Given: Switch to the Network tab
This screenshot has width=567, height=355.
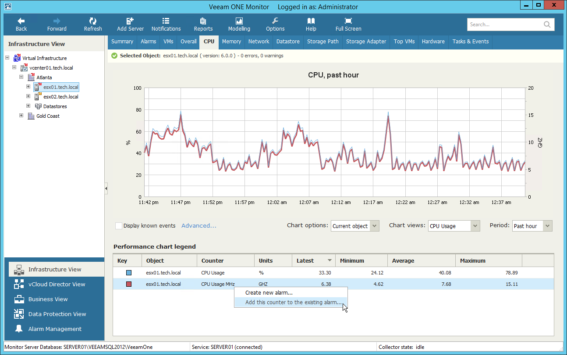Looking at the screenshot, I should pos(259,42).
